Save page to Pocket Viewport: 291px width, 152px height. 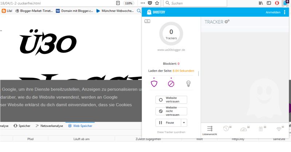pos(150,3)
